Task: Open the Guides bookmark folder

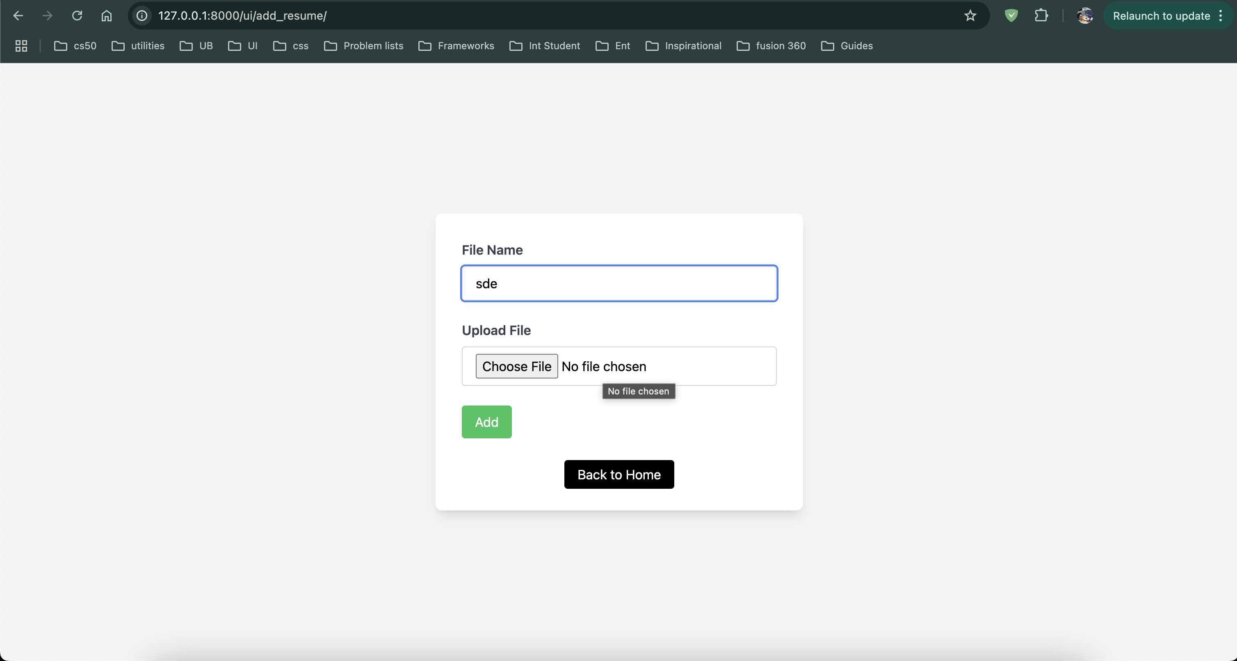Action: pos(847,46)
